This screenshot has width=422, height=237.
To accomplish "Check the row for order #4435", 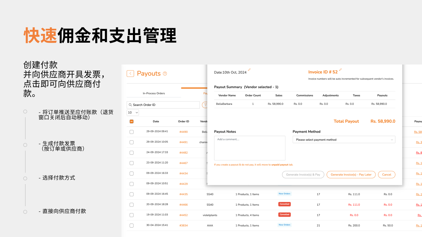I will click(132, 194).
